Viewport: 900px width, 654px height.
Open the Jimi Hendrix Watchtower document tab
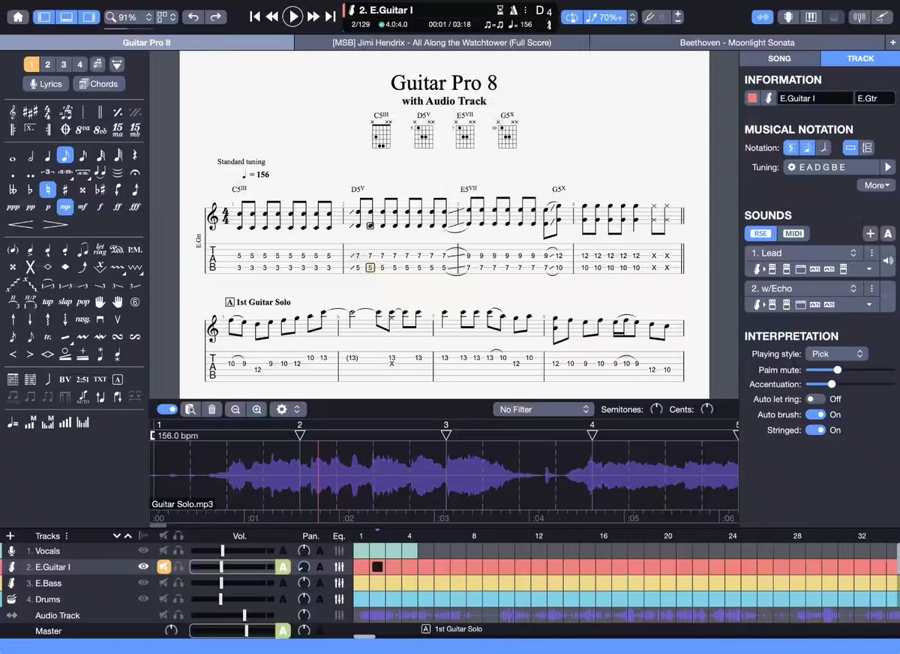click(442, 43)
